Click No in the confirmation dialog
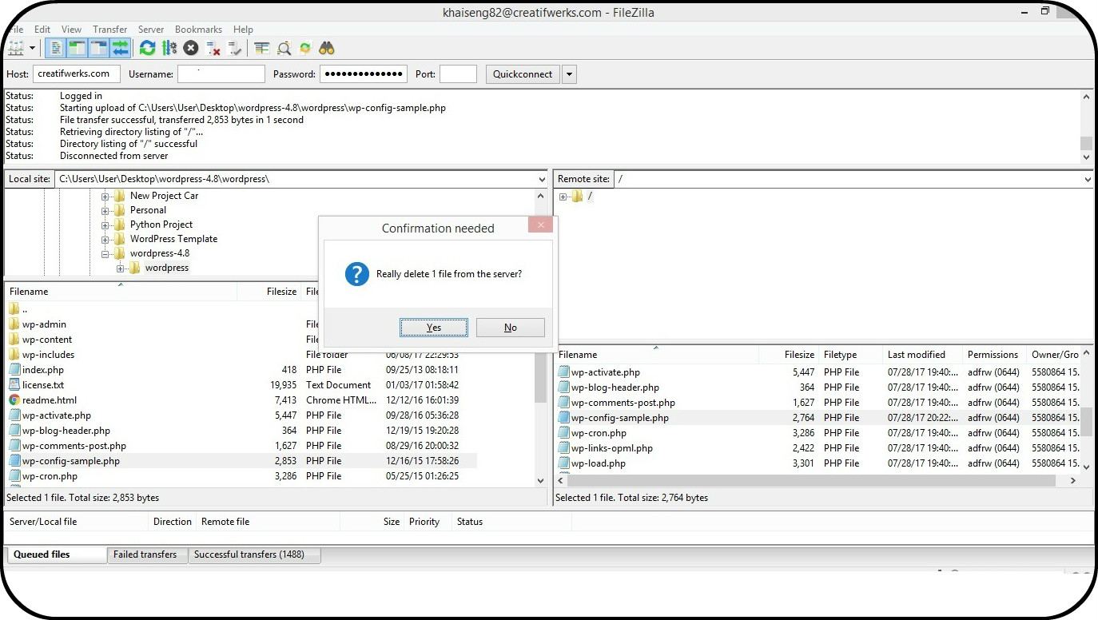 coord(511,328)
